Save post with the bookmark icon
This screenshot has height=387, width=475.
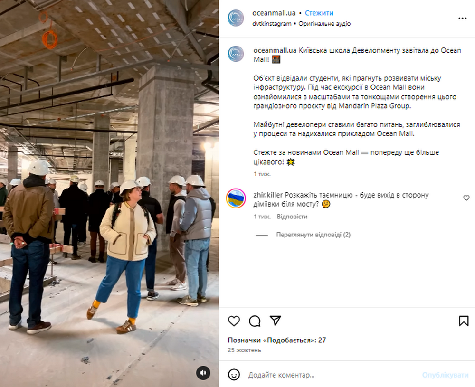[x=464, y=321]
